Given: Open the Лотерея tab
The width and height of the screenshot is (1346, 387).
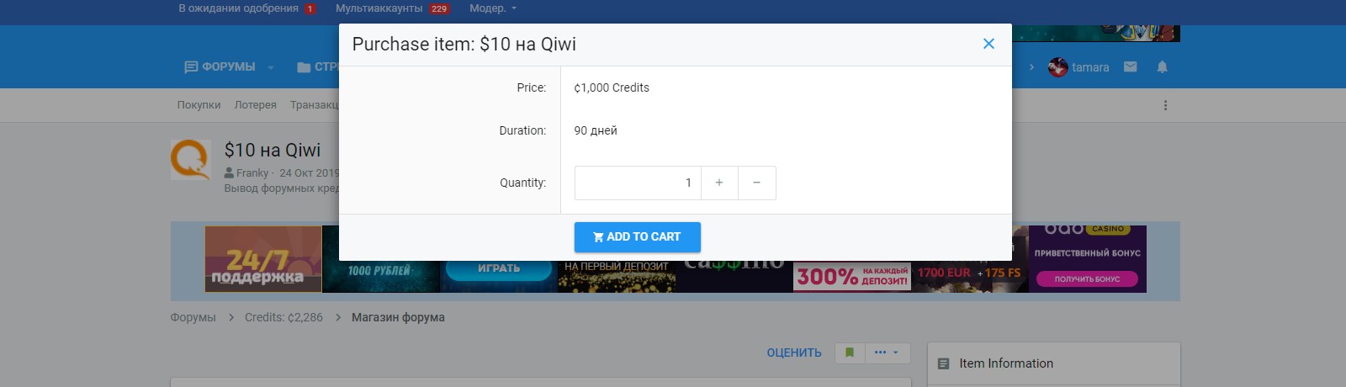Looking at the screenshot, I should [255, 105].
